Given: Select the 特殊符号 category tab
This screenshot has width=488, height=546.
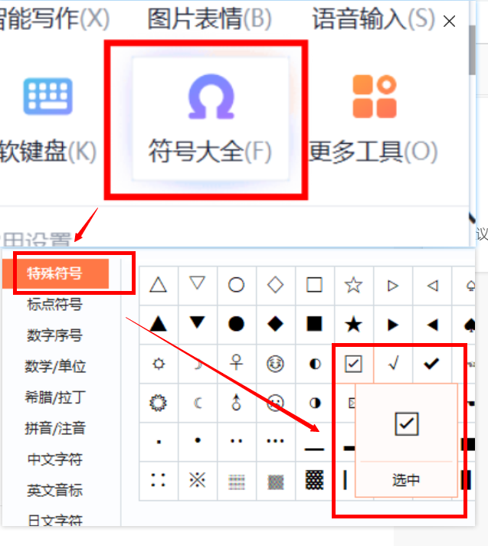Looking at the screenshot, I should tap(56, 273).
